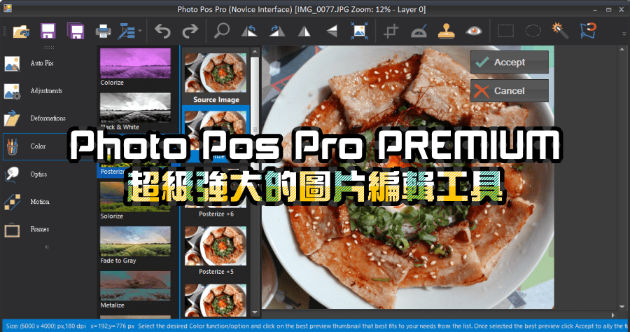Choose the ellipse selection tool
Viewport: 630px width, 332px height.
(533, 31)
